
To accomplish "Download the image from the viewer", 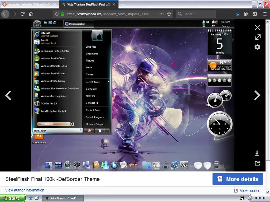I will (257, 153).
